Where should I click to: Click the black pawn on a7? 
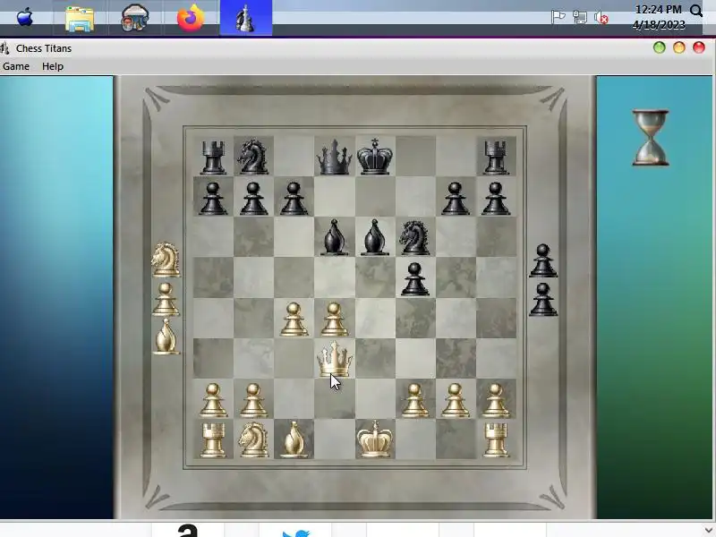[x=213, y=198]
